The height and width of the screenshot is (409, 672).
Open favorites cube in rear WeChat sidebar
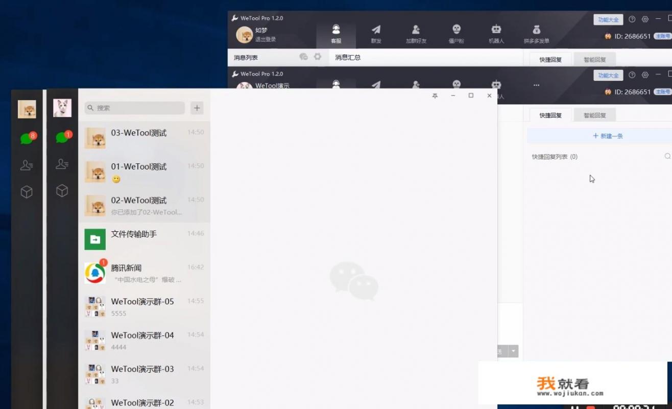pos(27,192)
